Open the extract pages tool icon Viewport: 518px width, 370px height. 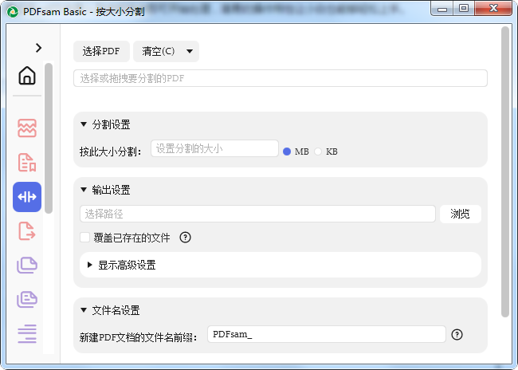coord(27,230)
